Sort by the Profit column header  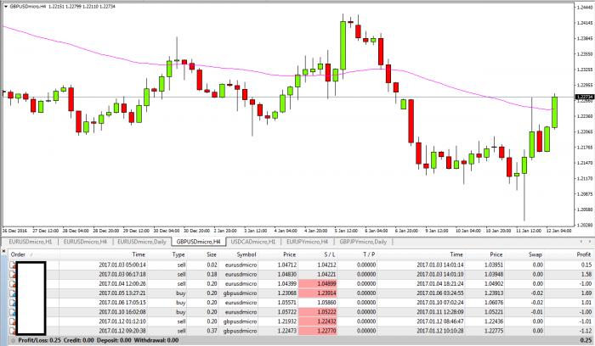click(x=583, y=254)
